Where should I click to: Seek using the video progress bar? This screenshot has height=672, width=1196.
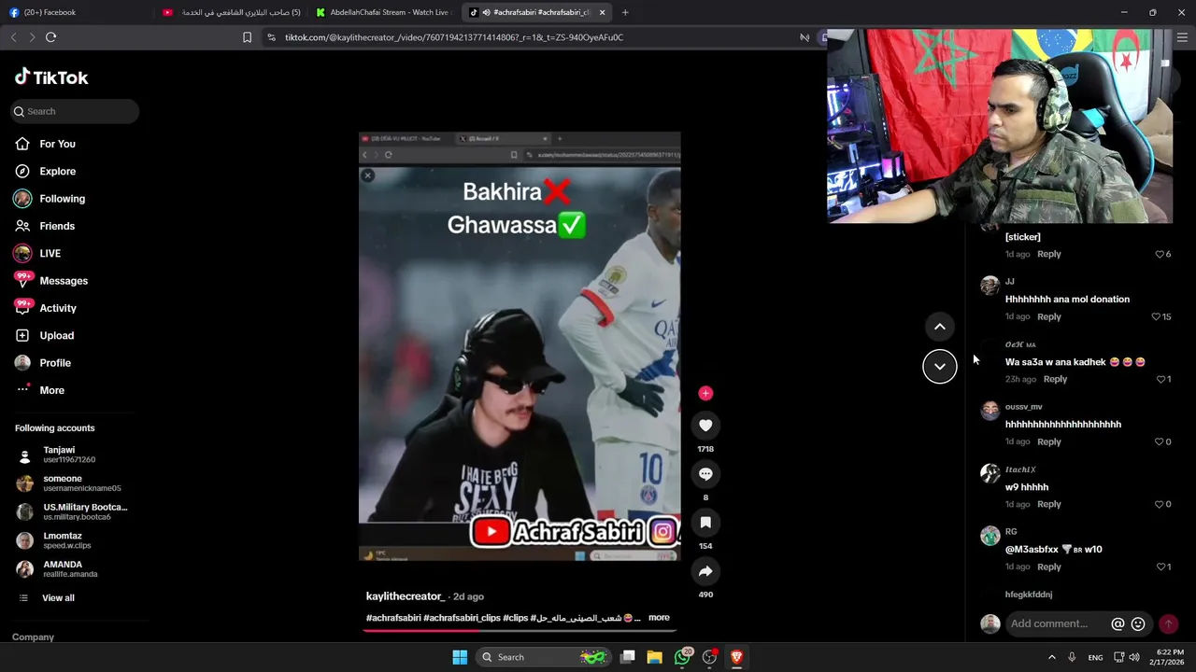pyautogui.click(x=520, y=630)
